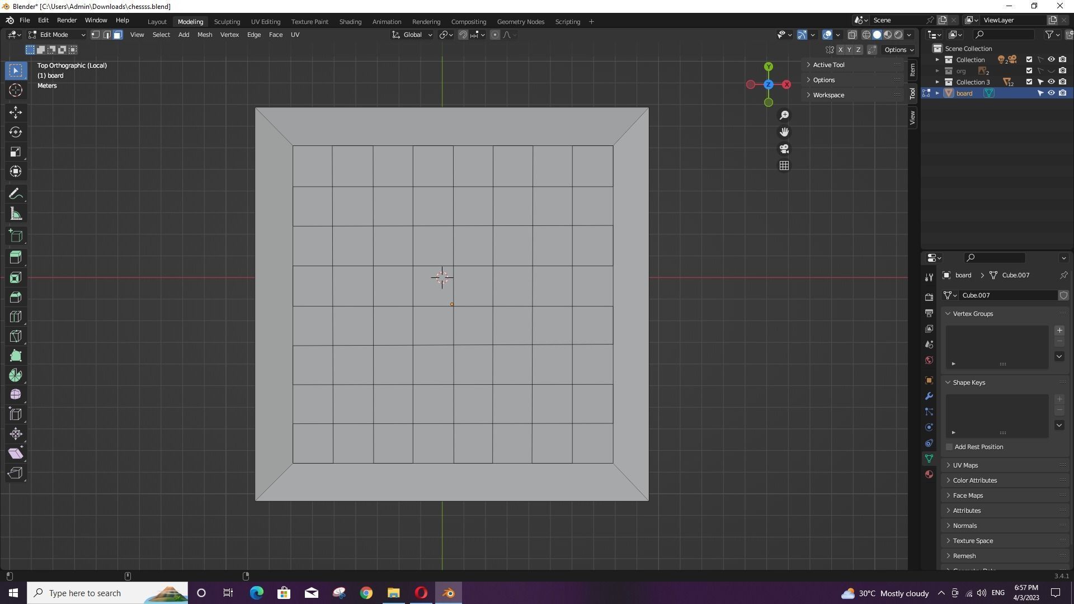Toggle camera view gizmo button
The image size is (1074, 604).
click(x=784, y=149)
